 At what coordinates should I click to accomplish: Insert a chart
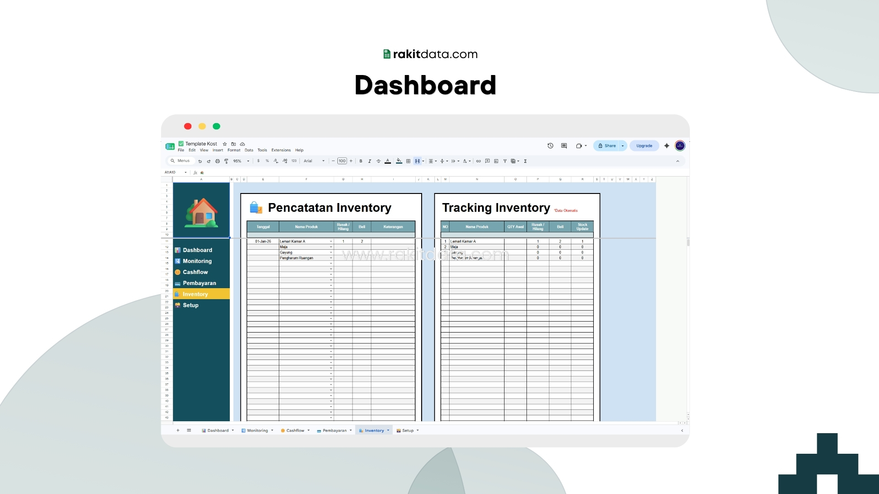pyautogui.click(x=496, y=161)
